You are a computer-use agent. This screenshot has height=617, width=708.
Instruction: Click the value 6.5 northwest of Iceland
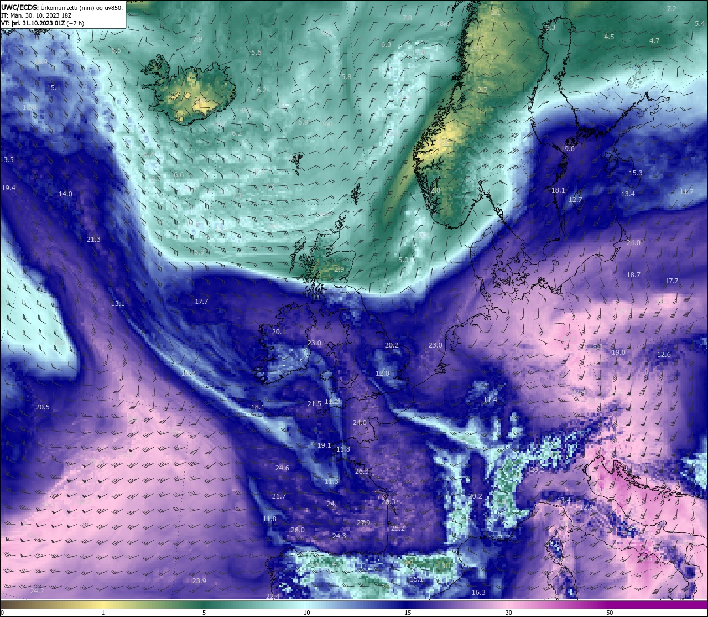116,50
